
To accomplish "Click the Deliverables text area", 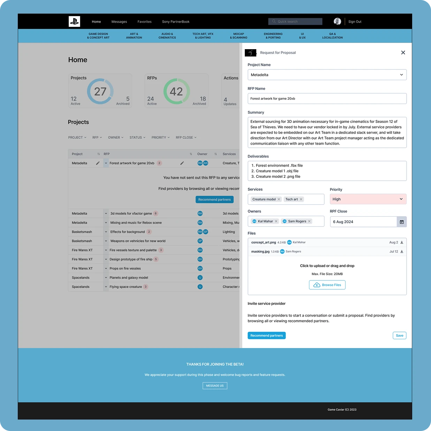I will click(327, 171).
